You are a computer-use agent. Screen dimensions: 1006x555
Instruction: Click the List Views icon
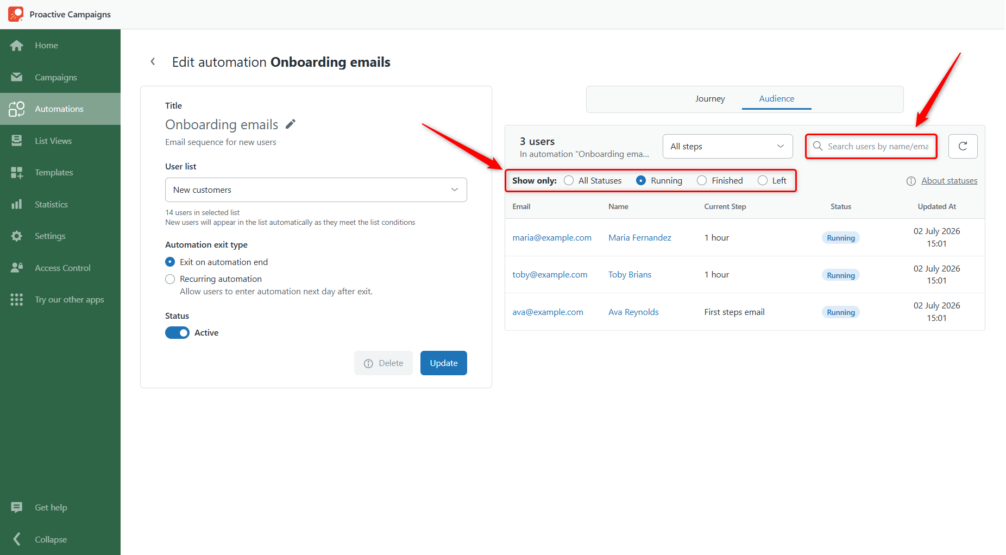click(17, 141)
